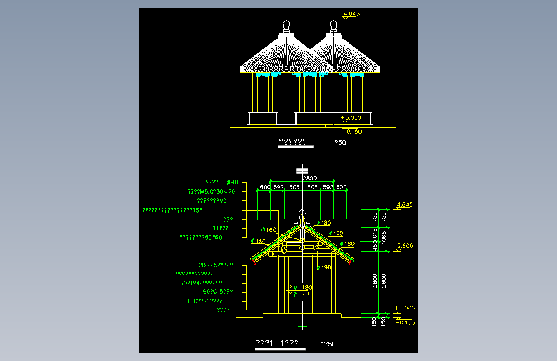Select the ø190 column diameter label
The height and width of the screenshot is (361, 557).
pos(324,267)
